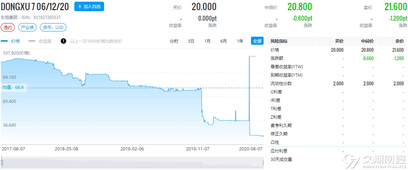Click the 2017-08-07 date axis label

[x=13, y=149]
